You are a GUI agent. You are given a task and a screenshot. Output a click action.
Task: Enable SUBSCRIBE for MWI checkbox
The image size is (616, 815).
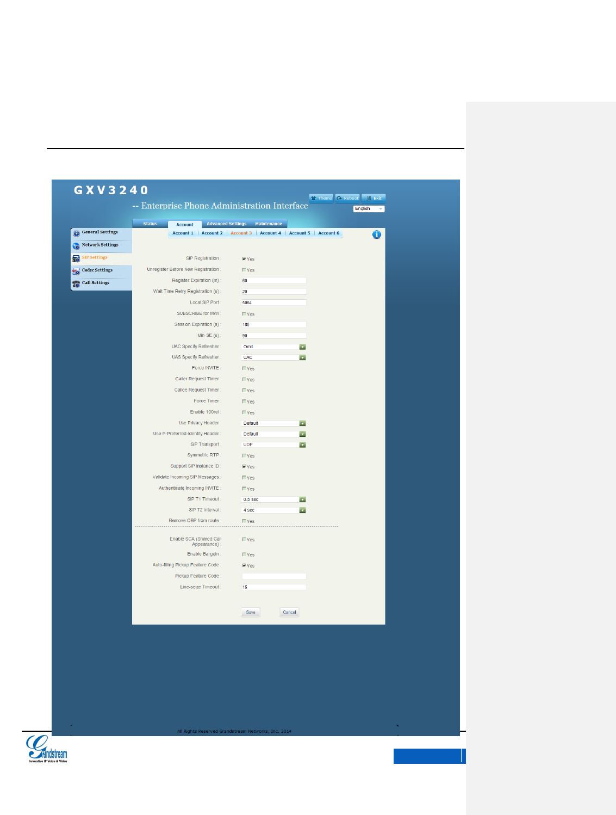coord(244,314)
